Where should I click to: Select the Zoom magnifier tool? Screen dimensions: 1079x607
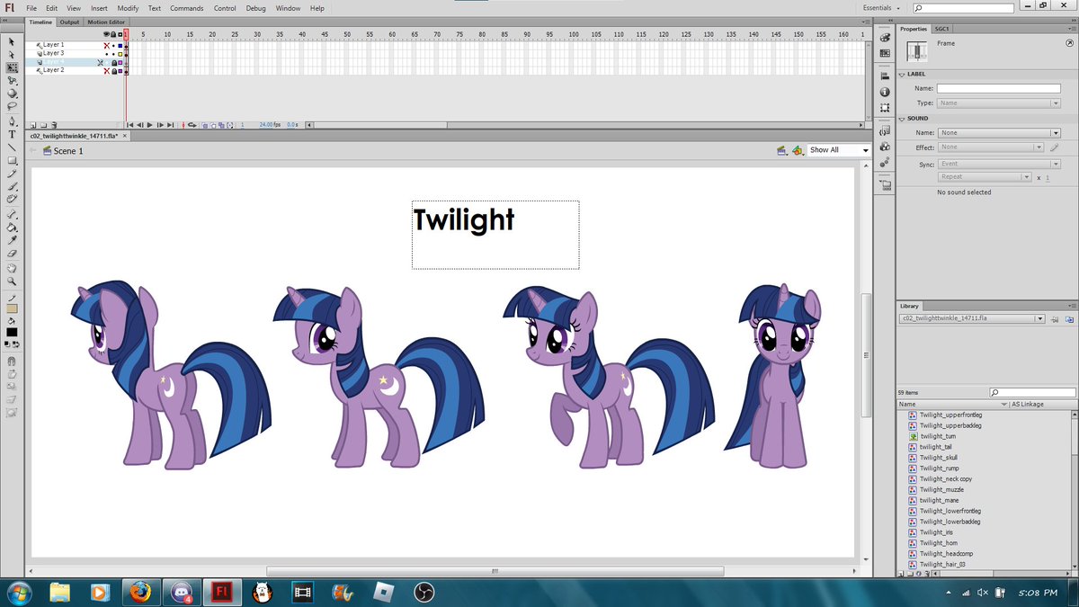[x=12, y=281]
